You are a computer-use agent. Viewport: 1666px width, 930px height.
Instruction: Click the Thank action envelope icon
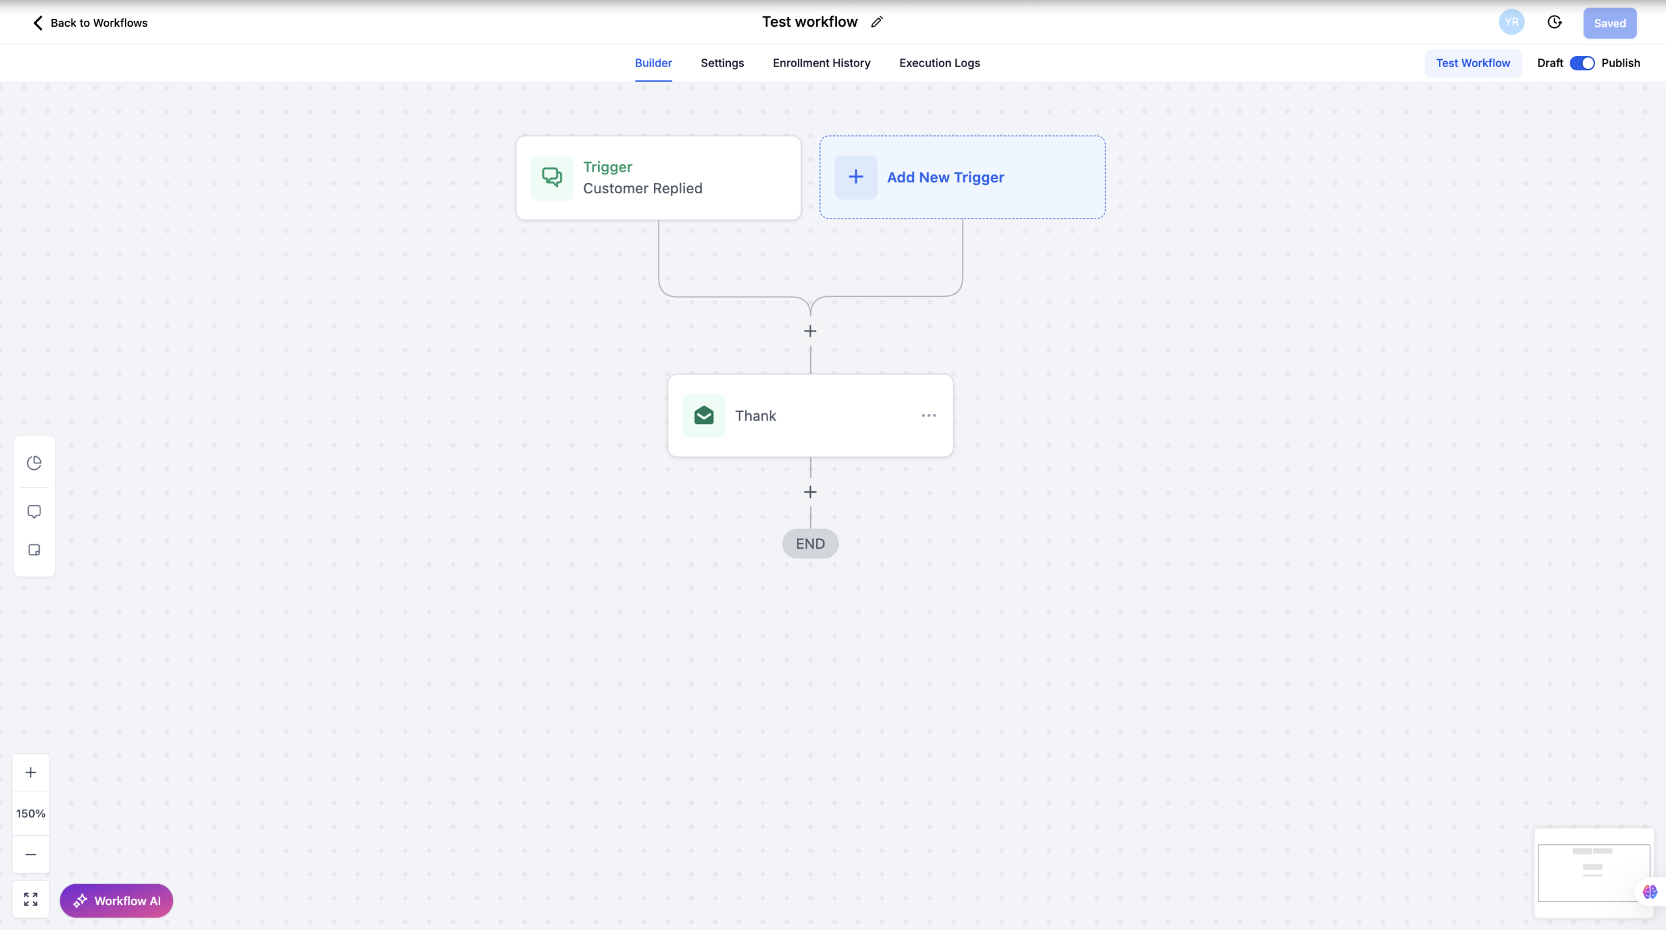click(703, 415)
